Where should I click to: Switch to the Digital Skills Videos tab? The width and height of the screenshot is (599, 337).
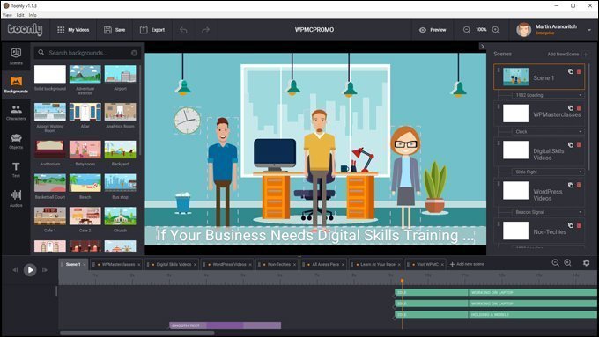click(x=171, y=265)
